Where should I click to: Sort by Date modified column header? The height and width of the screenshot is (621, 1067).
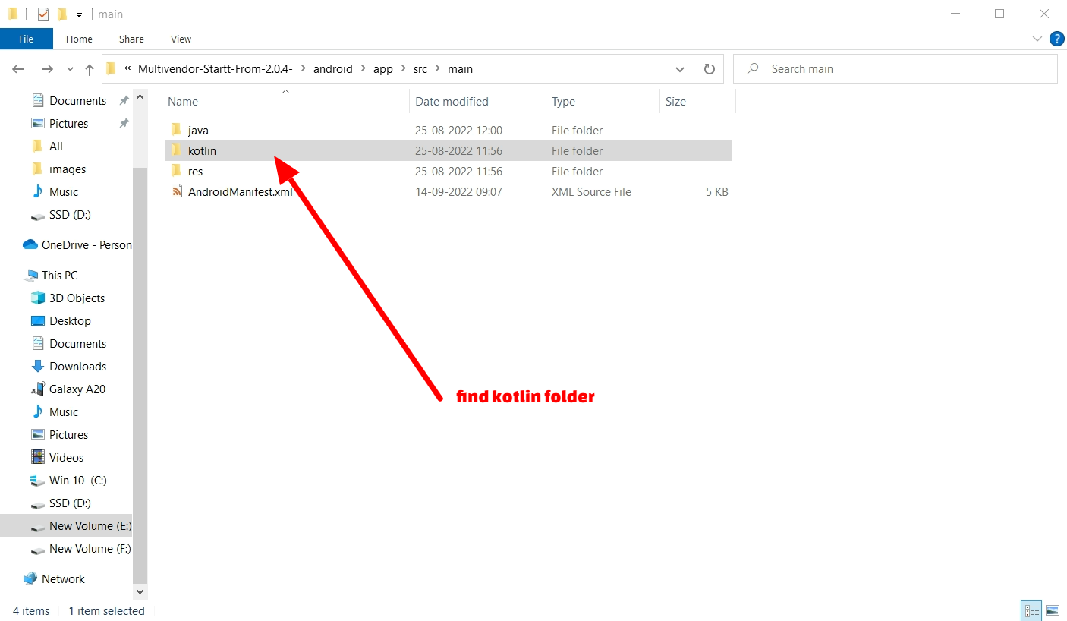tap(452, 102)
